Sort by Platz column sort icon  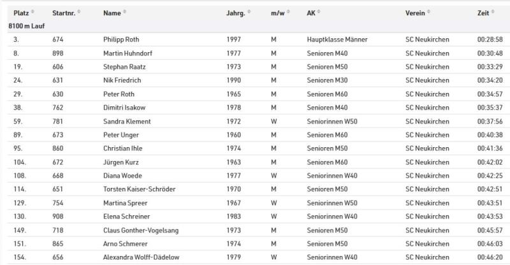point(33,13)
